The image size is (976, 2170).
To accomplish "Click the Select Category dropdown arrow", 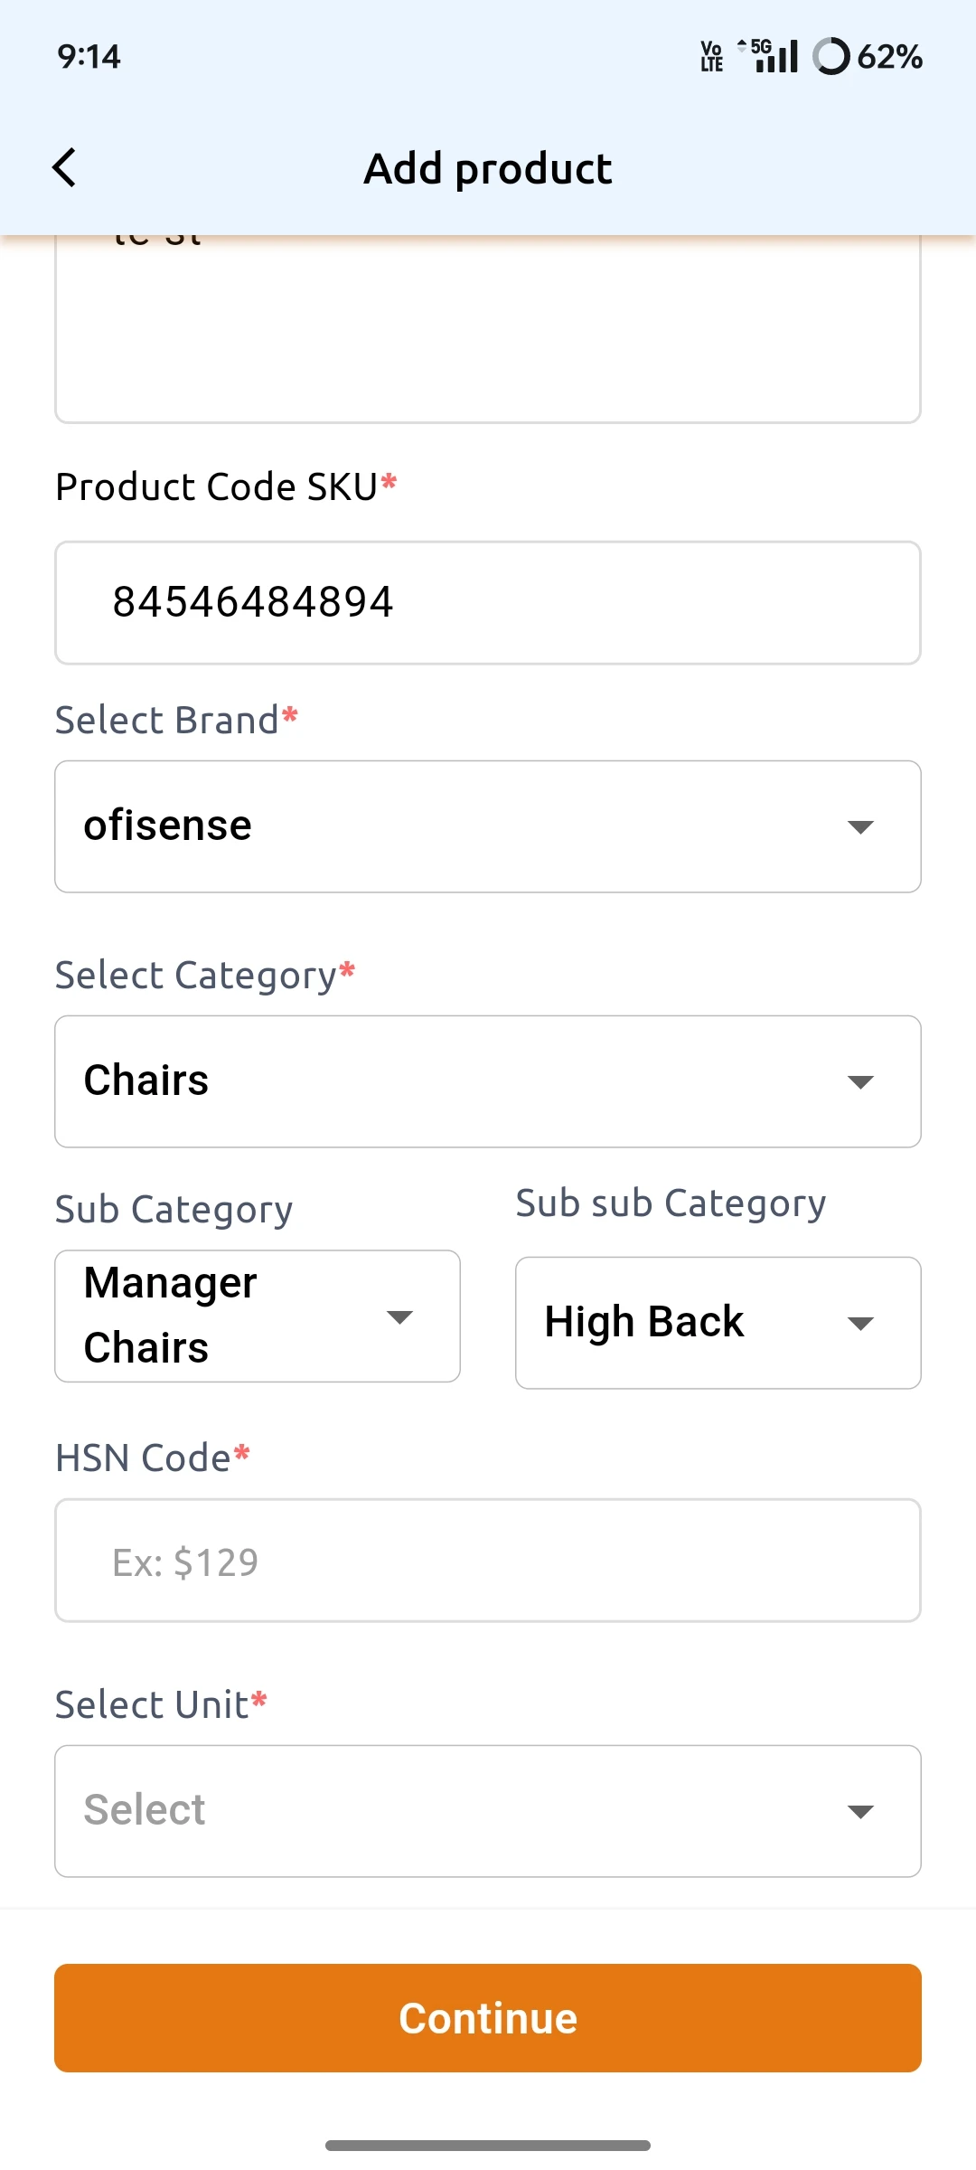I will (860, 1082).
